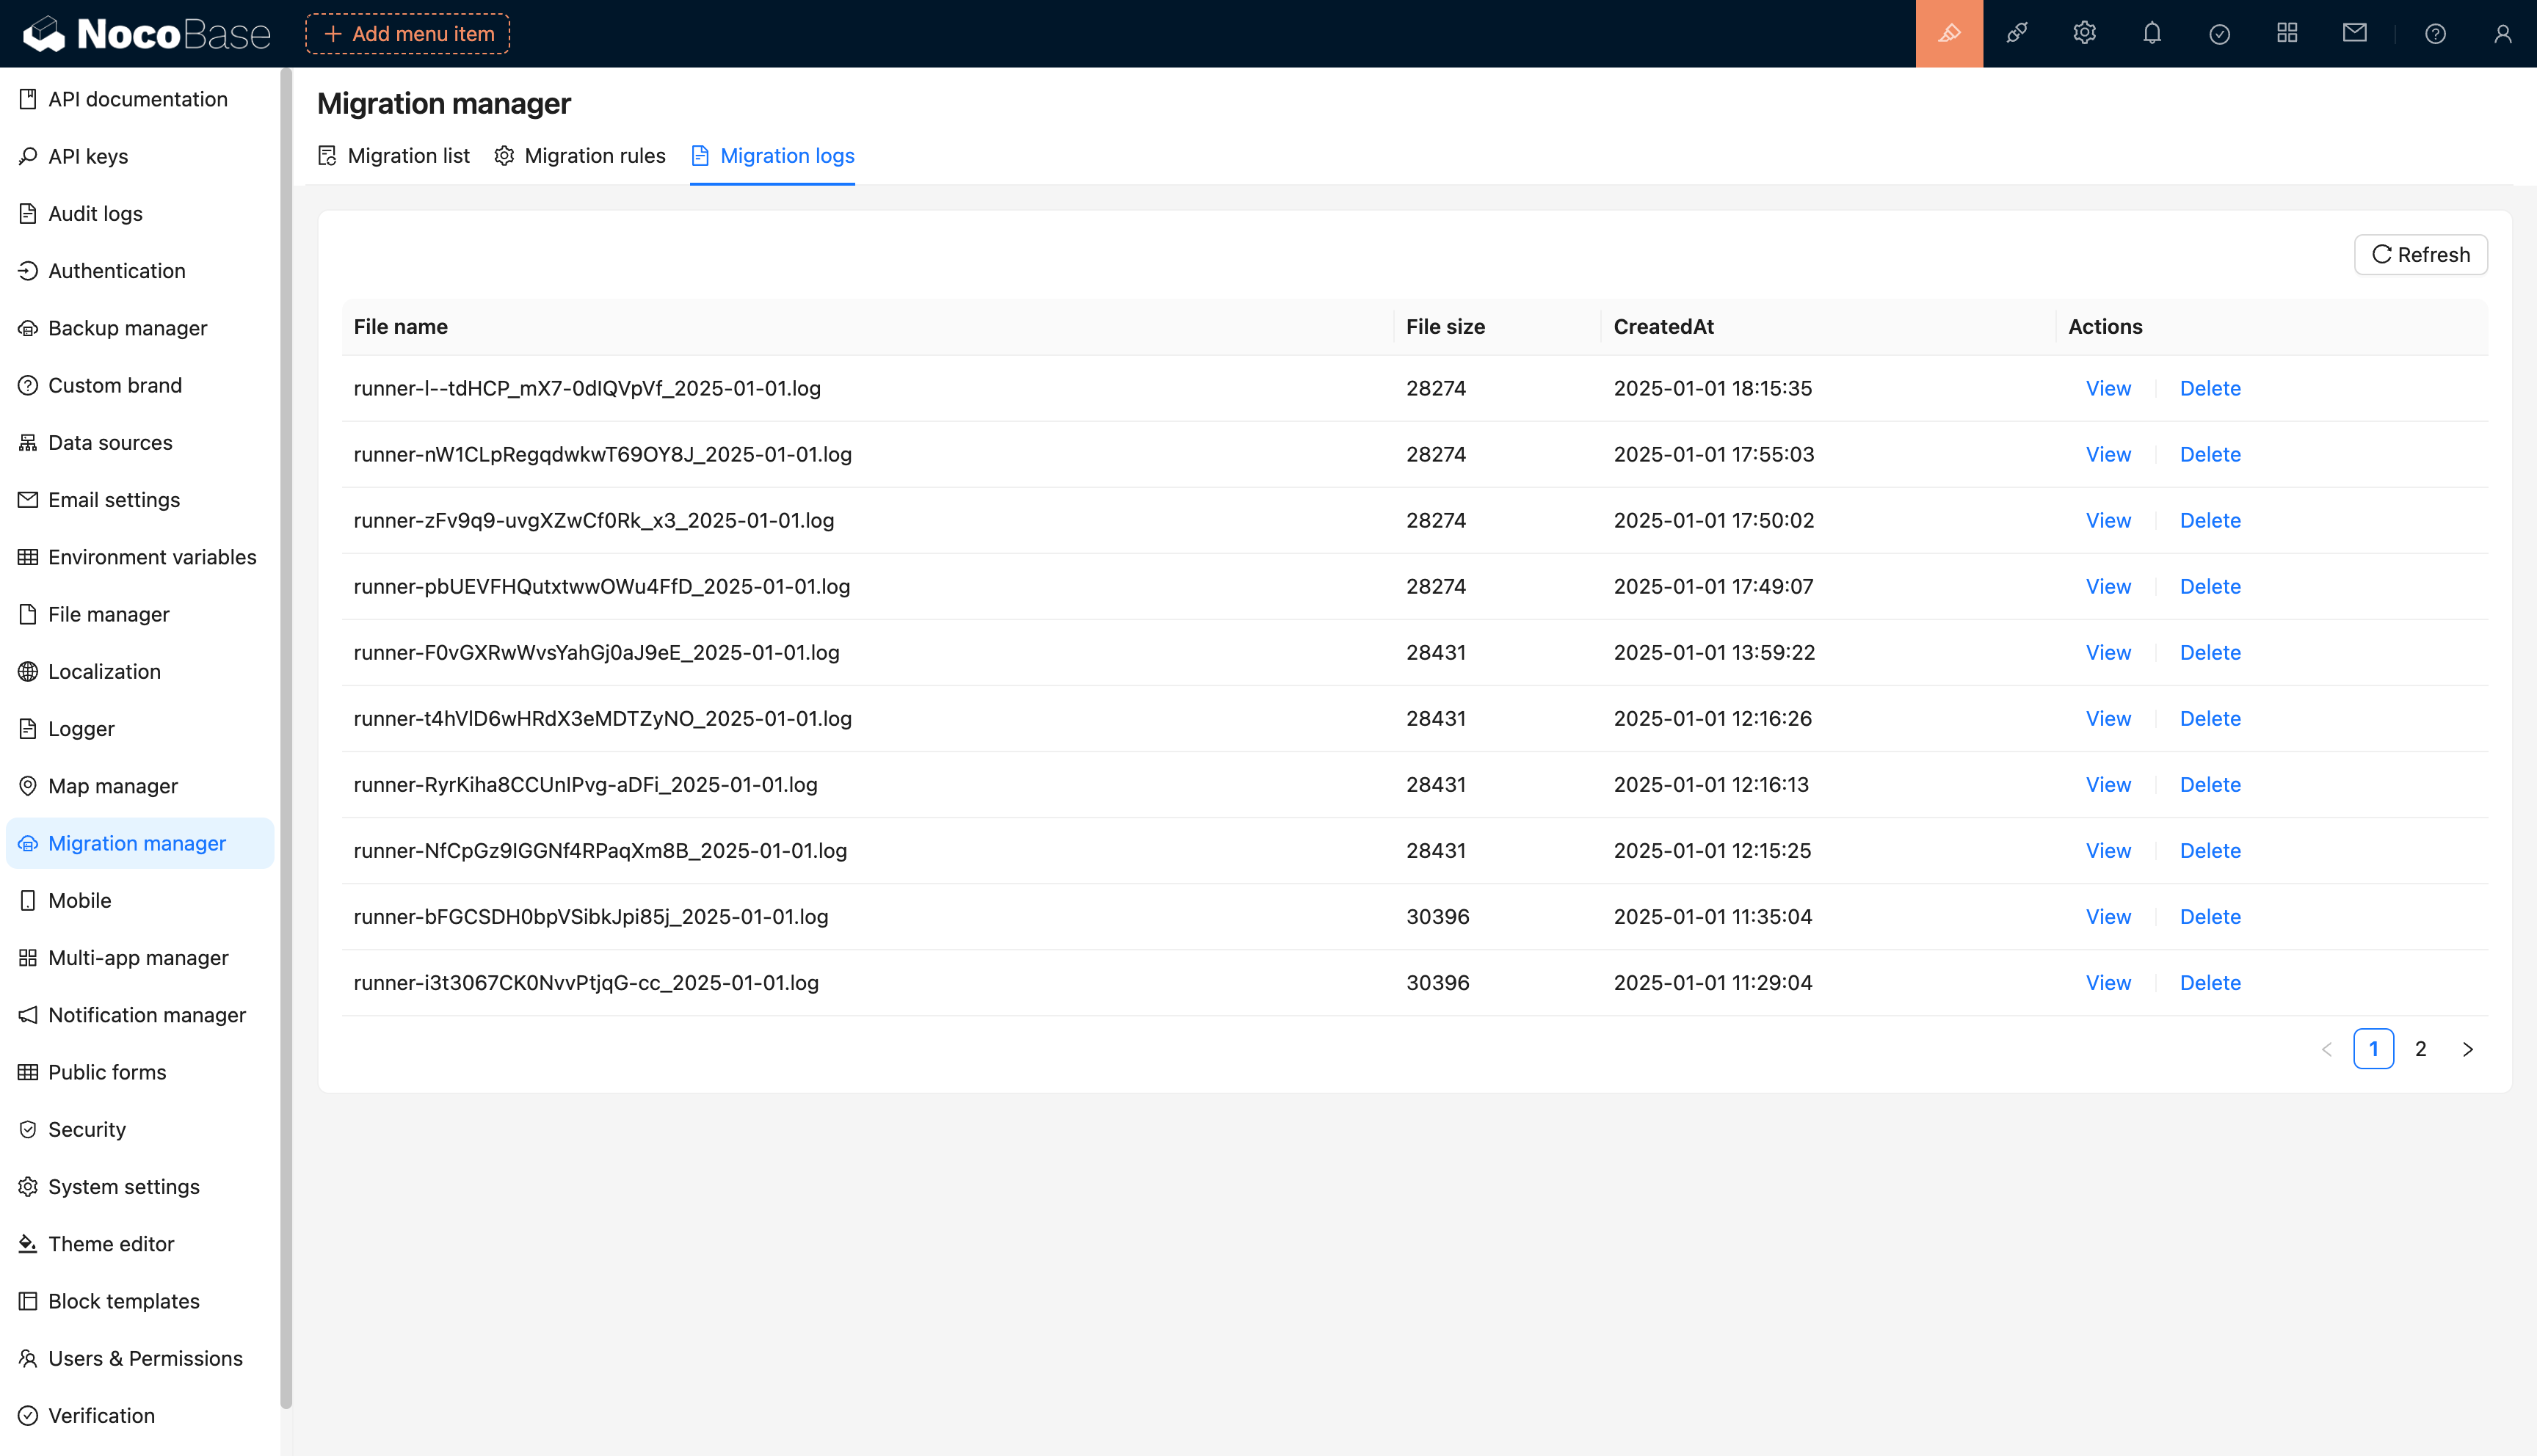Click the grid apps icon
The height and width of the screenshot is (1456, 2537).
pos(2287,34)
